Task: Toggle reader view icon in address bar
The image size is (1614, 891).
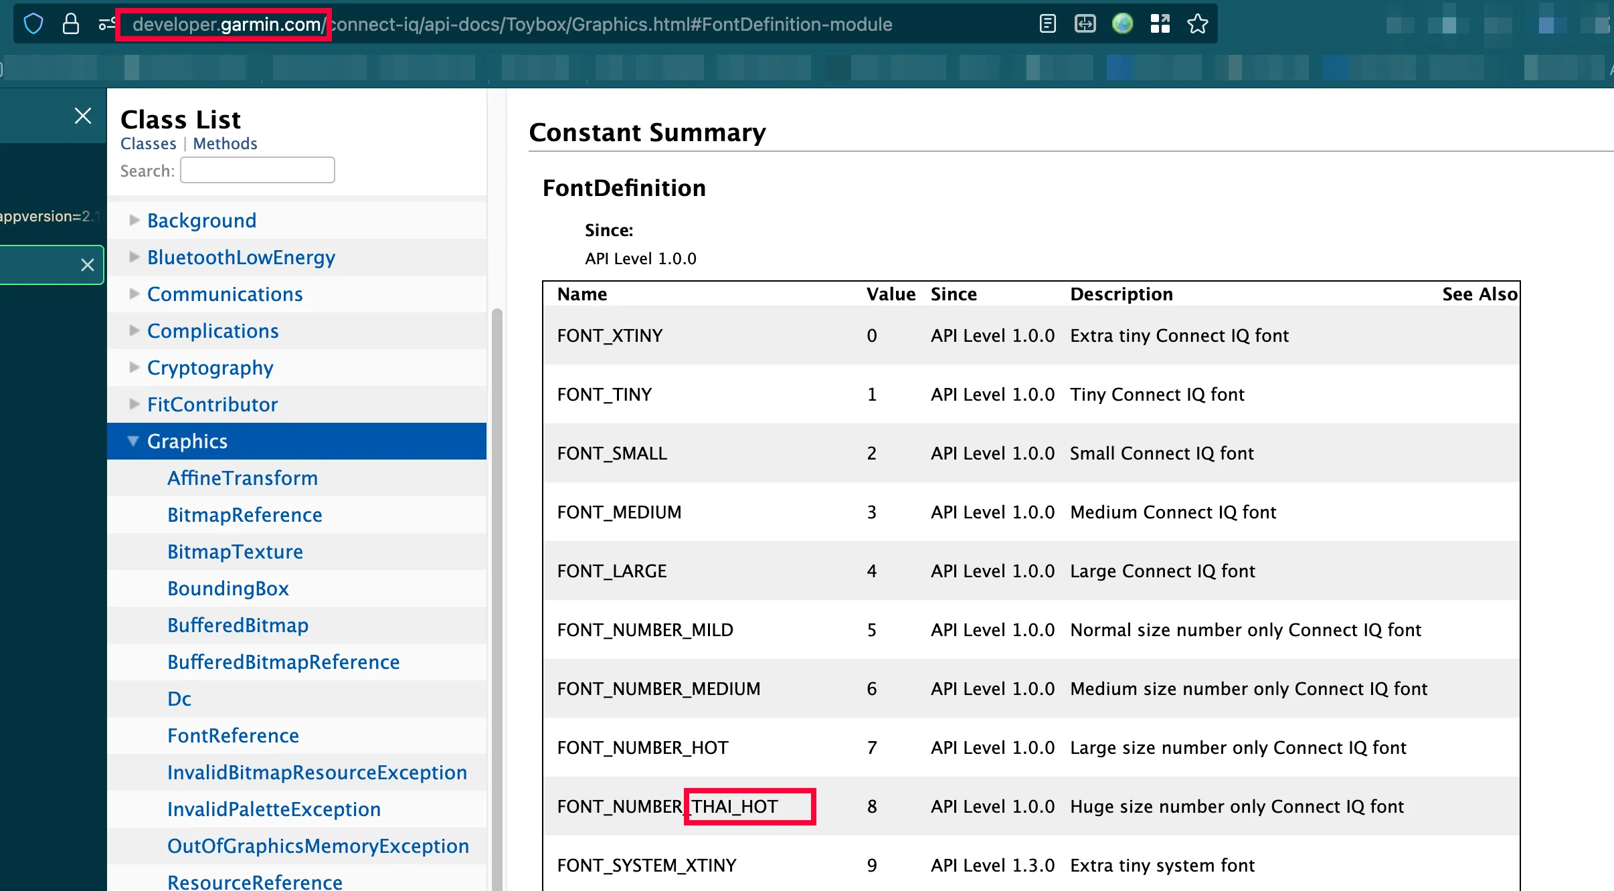Action: [1048, 24]
